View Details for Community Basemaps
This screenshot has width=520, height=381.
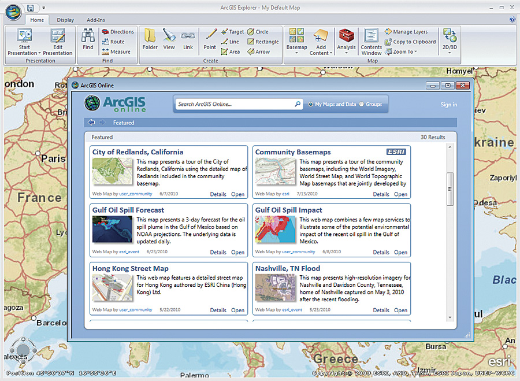381,194
